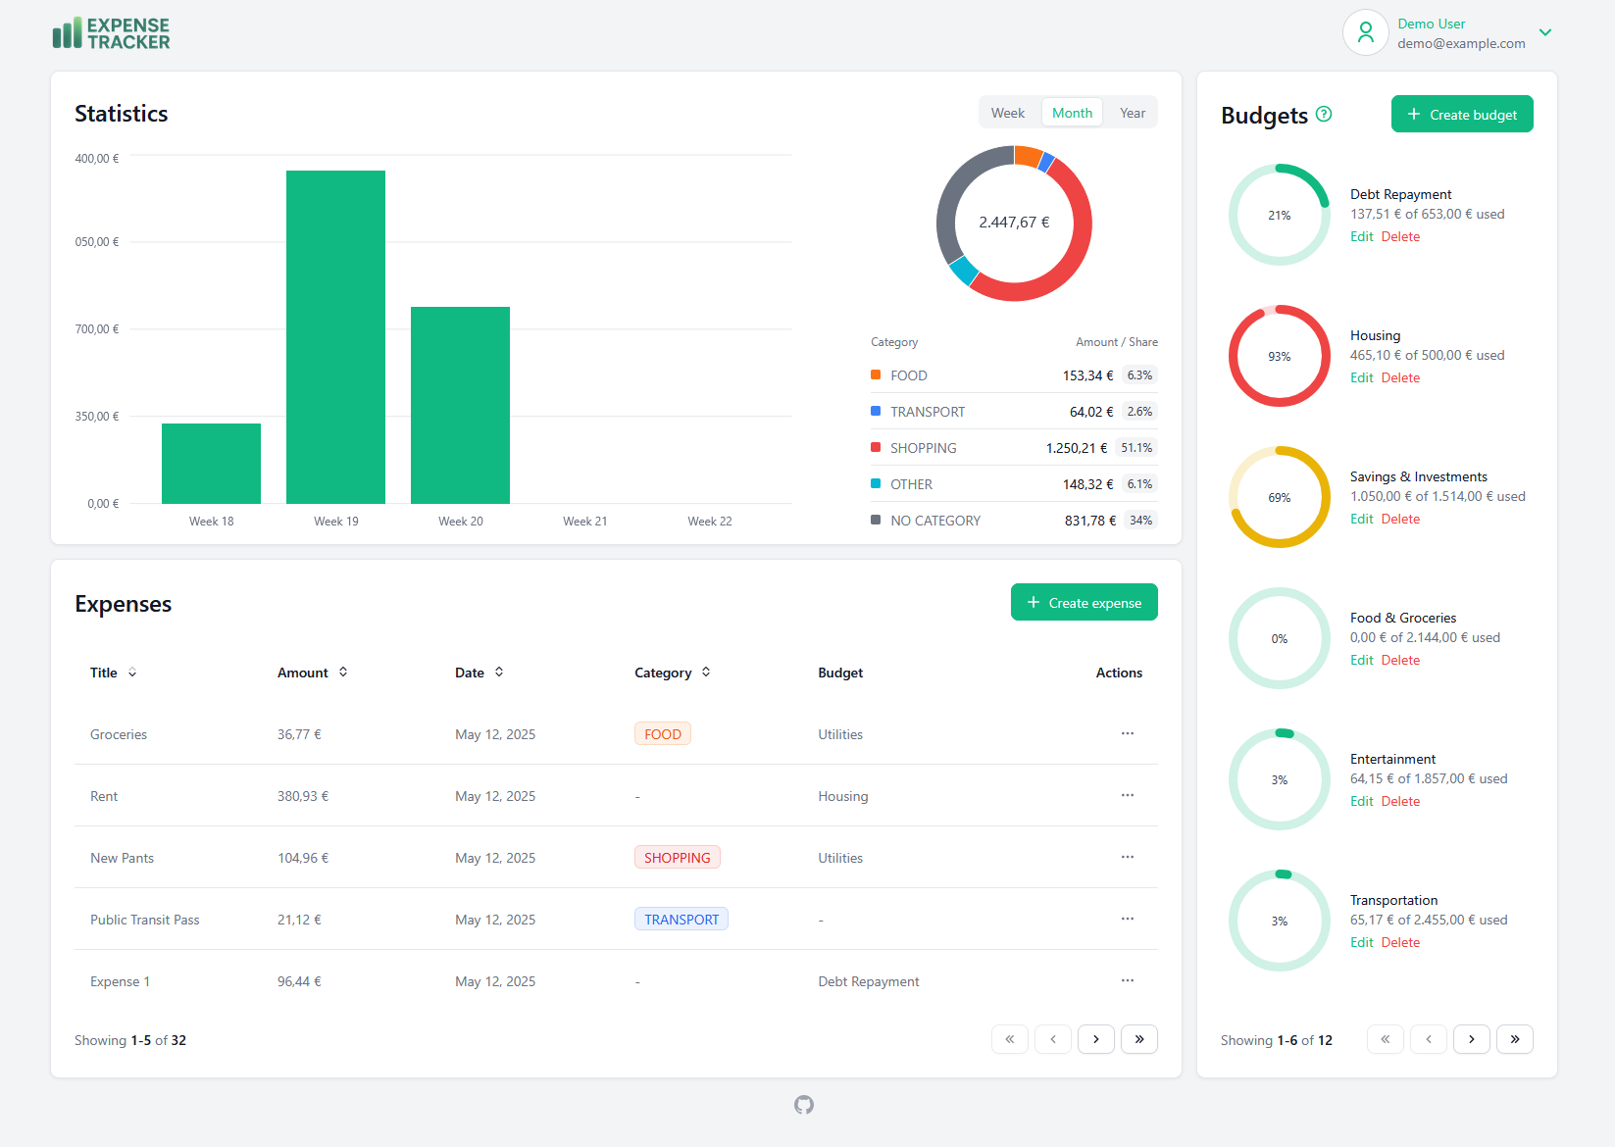Open the actions menu for Rent expense
This screenshot has height=1147, width=1615.
click(1127, 795)
